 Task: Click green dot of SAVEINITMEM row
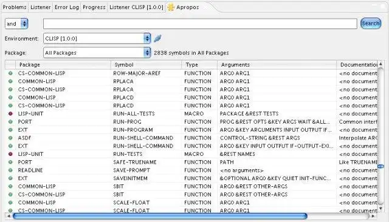(x=10, y=178)
